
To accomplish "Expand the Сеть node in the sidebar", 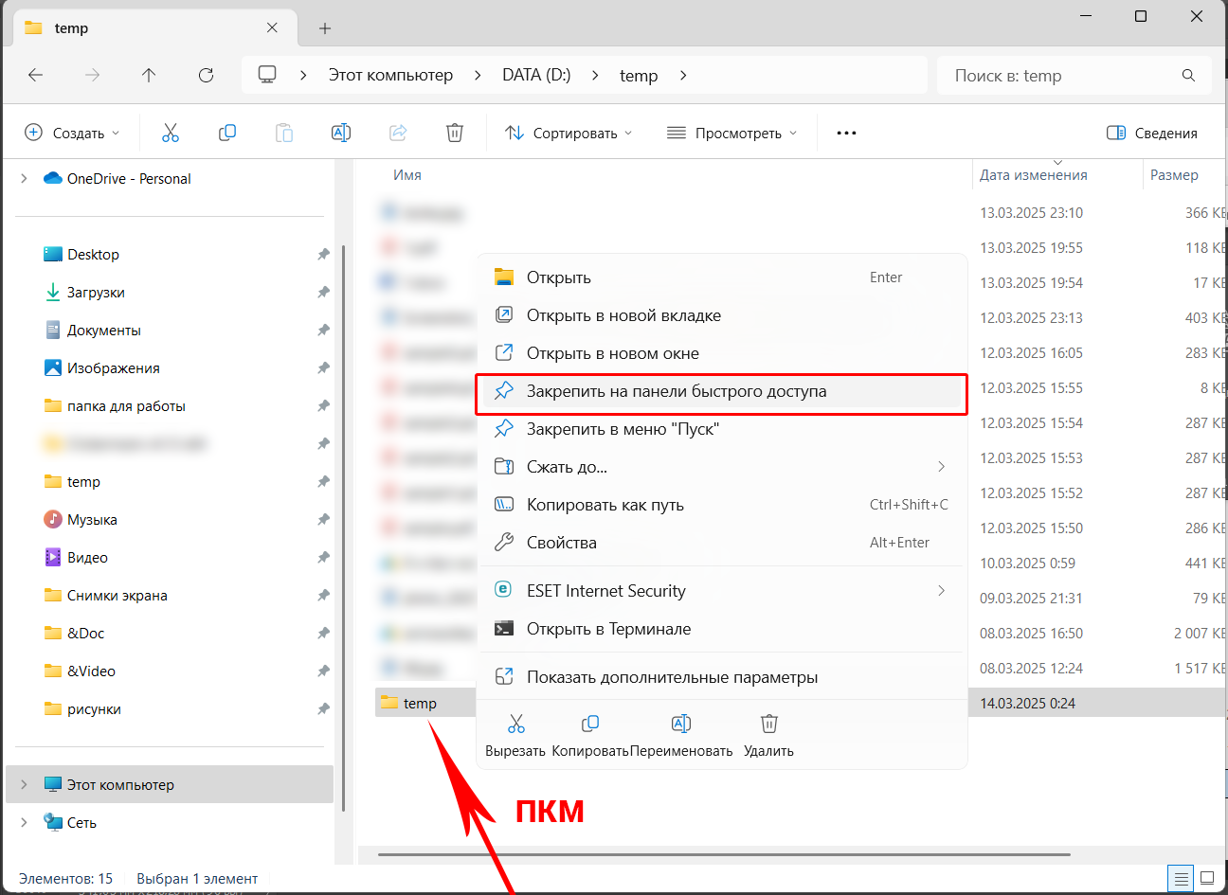I will click(x=24, y=822).
